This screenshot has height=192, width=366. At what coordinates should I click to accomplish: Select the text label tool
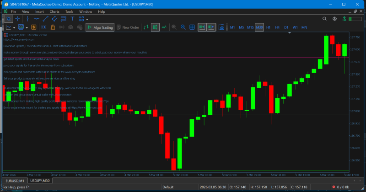72,19
